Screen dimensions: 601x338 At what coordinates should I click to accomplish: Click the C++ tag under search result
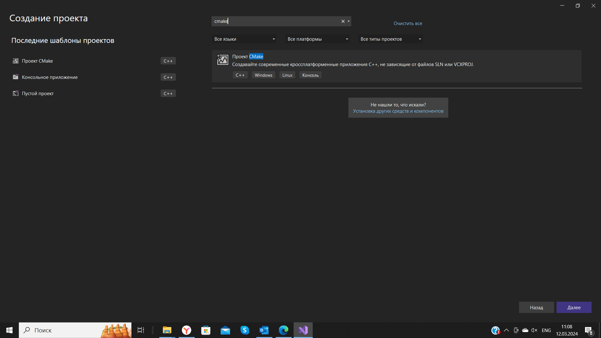click(240, 75)
